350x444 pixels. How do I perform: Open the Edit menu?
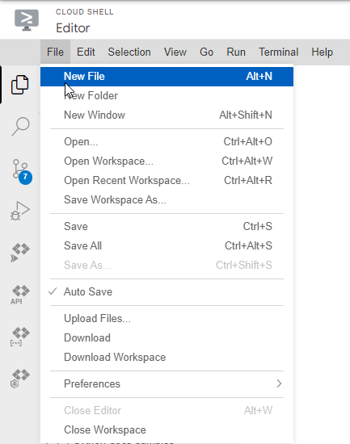click(86, 52)
